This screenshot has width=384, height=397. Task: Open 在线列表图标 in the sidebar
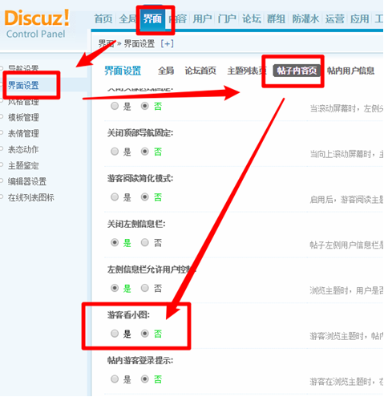pyautogui.click(x=31, y=197)
